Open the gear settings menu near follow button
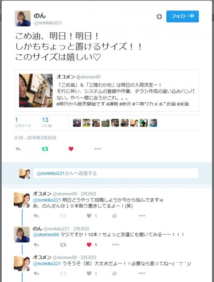This screenshot has width=214, height=282. [159, 16]
